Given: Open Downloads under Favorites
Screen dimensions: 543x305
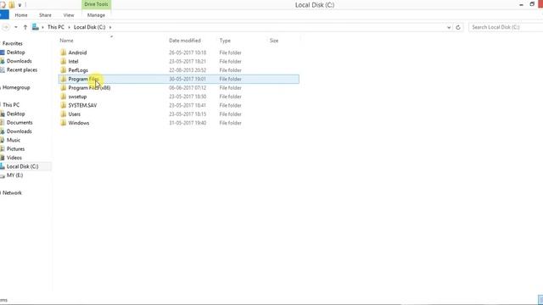Looking at the screenshot, I should 19,61.
